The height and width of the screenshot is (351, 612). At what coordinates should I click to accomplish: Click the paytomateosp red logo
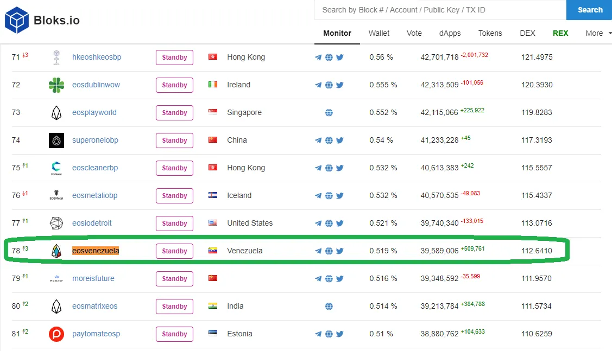pyautogui.click(x=56, y=334)
